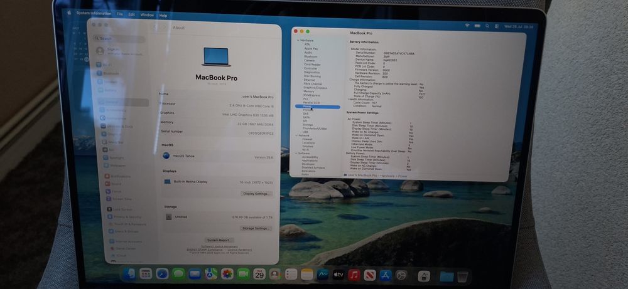Launch Music from the Dock

click(x=354, y=275)
